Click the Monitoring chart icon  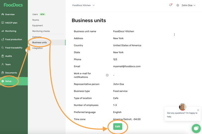click(3, 31)
